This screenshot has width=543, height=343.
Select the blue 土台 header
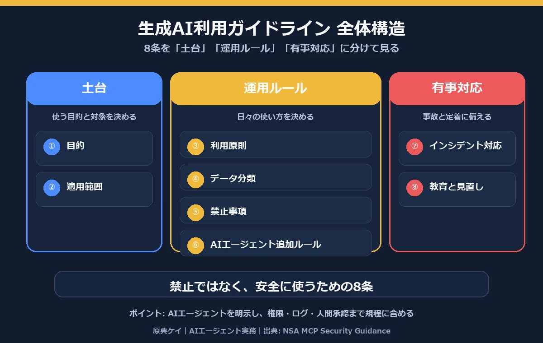(94, 88)
